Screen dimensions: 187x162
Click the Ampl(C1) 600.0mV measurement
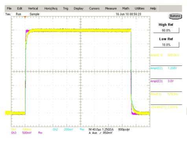[x=165, y=55]
